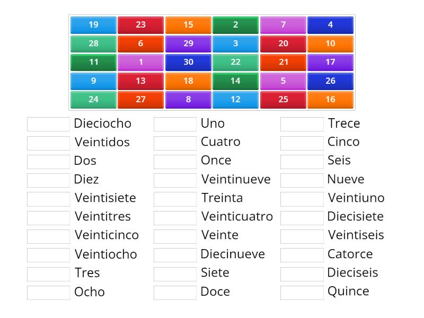Select the answer slot for Trece
This screenshot has height=318, width=424.
click(301, 123)
